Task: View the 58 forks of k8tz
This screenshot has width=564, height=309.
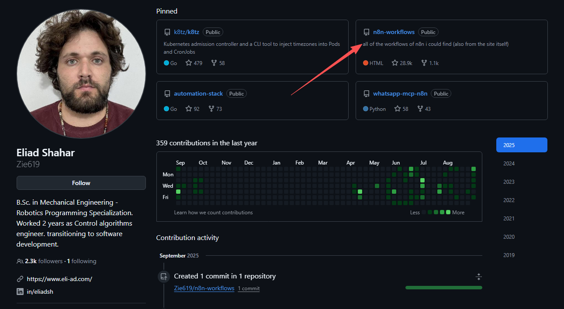Action: pyautogui.click(x=218, y=63)
